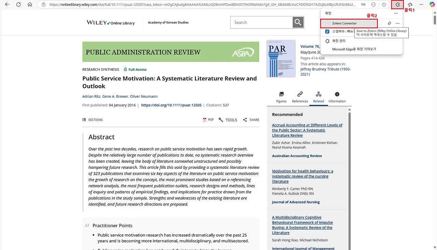
Task: Click the Pages 414-426 text
Action: tap(312, 58)
